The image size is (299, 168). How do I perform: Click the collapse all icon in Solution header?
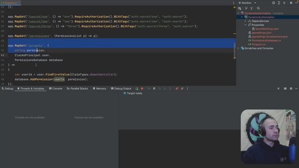[284, 3]
